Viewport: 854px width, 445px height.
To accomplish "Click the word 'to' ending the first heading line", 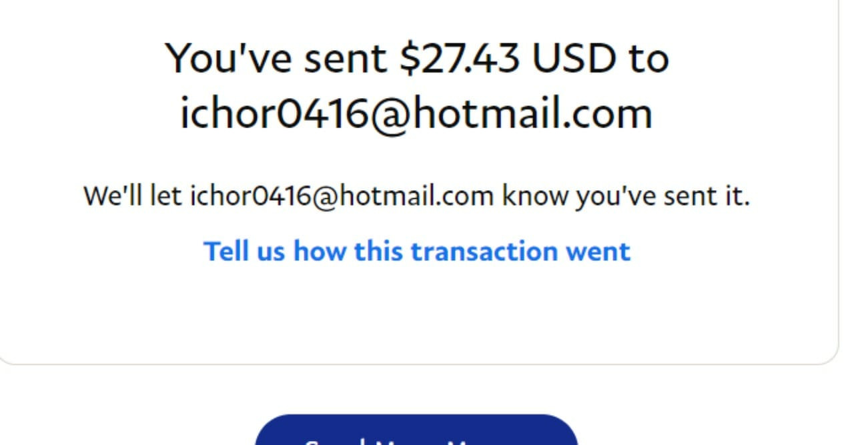I will pyautogui.click(x=648, y=59).
